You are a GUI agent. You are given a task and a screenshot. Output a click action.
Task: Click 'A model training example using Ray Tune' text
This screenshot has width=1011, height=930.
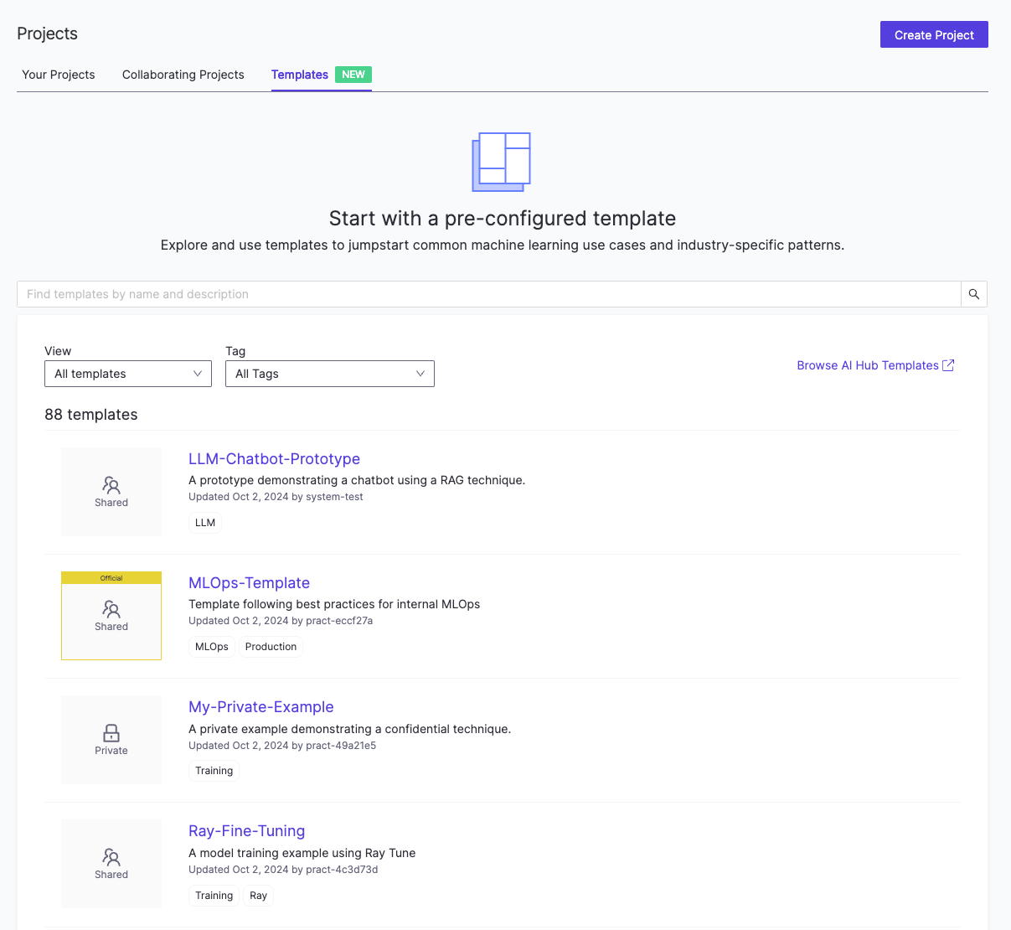[302, 853]
